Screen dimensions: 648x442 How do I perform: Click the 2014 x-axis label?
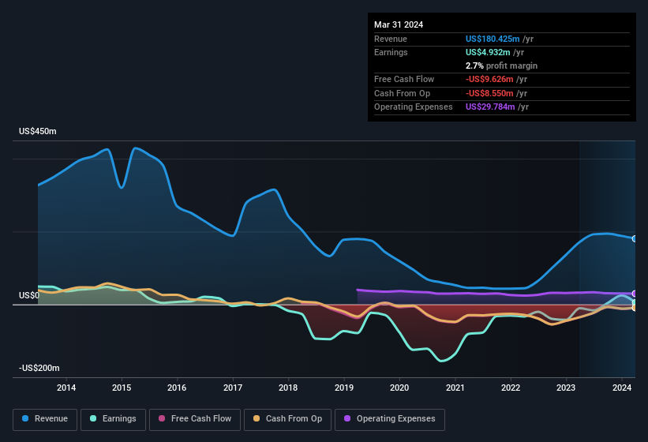[66, 388]
